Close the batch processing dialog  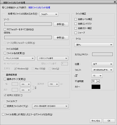pyautogui.click(x=115, y=2)
